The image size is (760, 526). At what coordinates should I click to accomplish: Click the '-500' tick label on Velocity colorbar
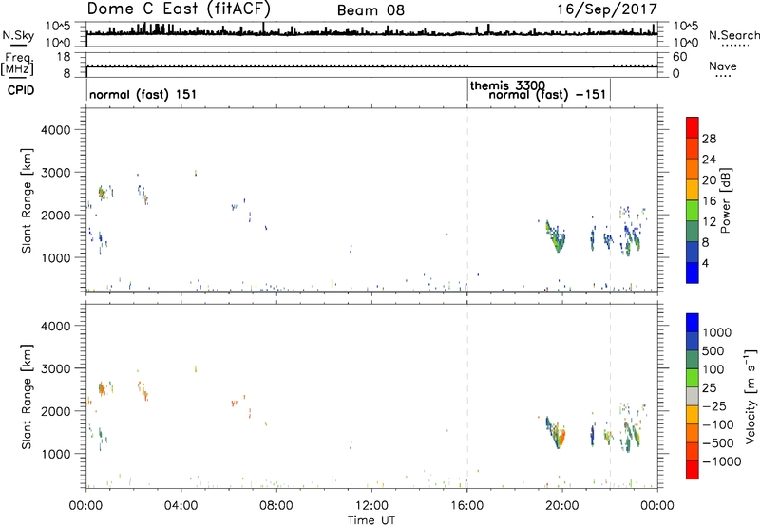pyautogui.click(x=718, y=442)
